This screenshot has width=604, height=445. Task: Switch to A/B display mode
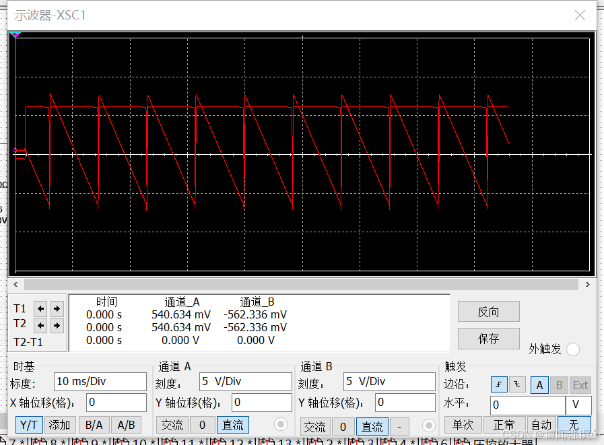point(127,425)
